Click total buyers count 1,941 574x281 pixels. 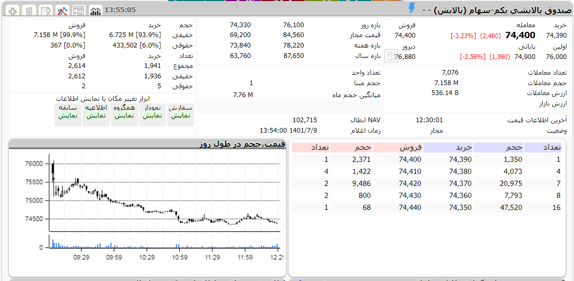(x=153, y=66)
